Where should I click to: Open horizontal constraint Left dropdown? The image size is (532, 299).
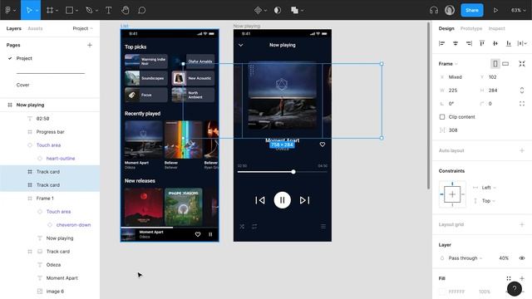click(489, 188)
